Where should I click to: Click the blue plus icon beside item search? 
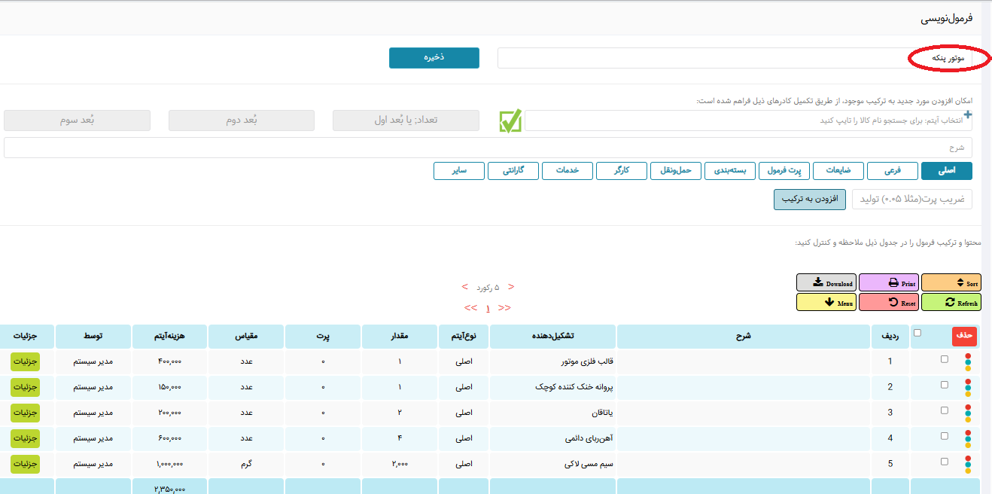(968, 115)
